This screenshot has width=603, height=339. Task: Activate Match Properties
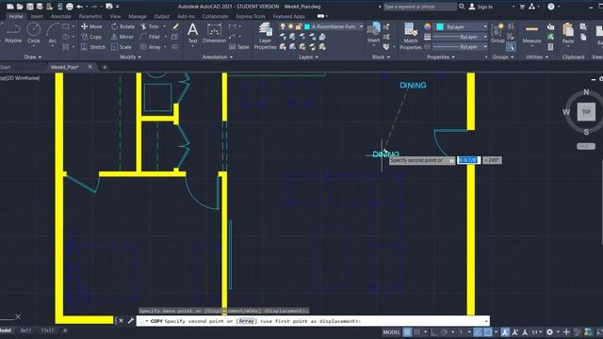pos(411,36)
